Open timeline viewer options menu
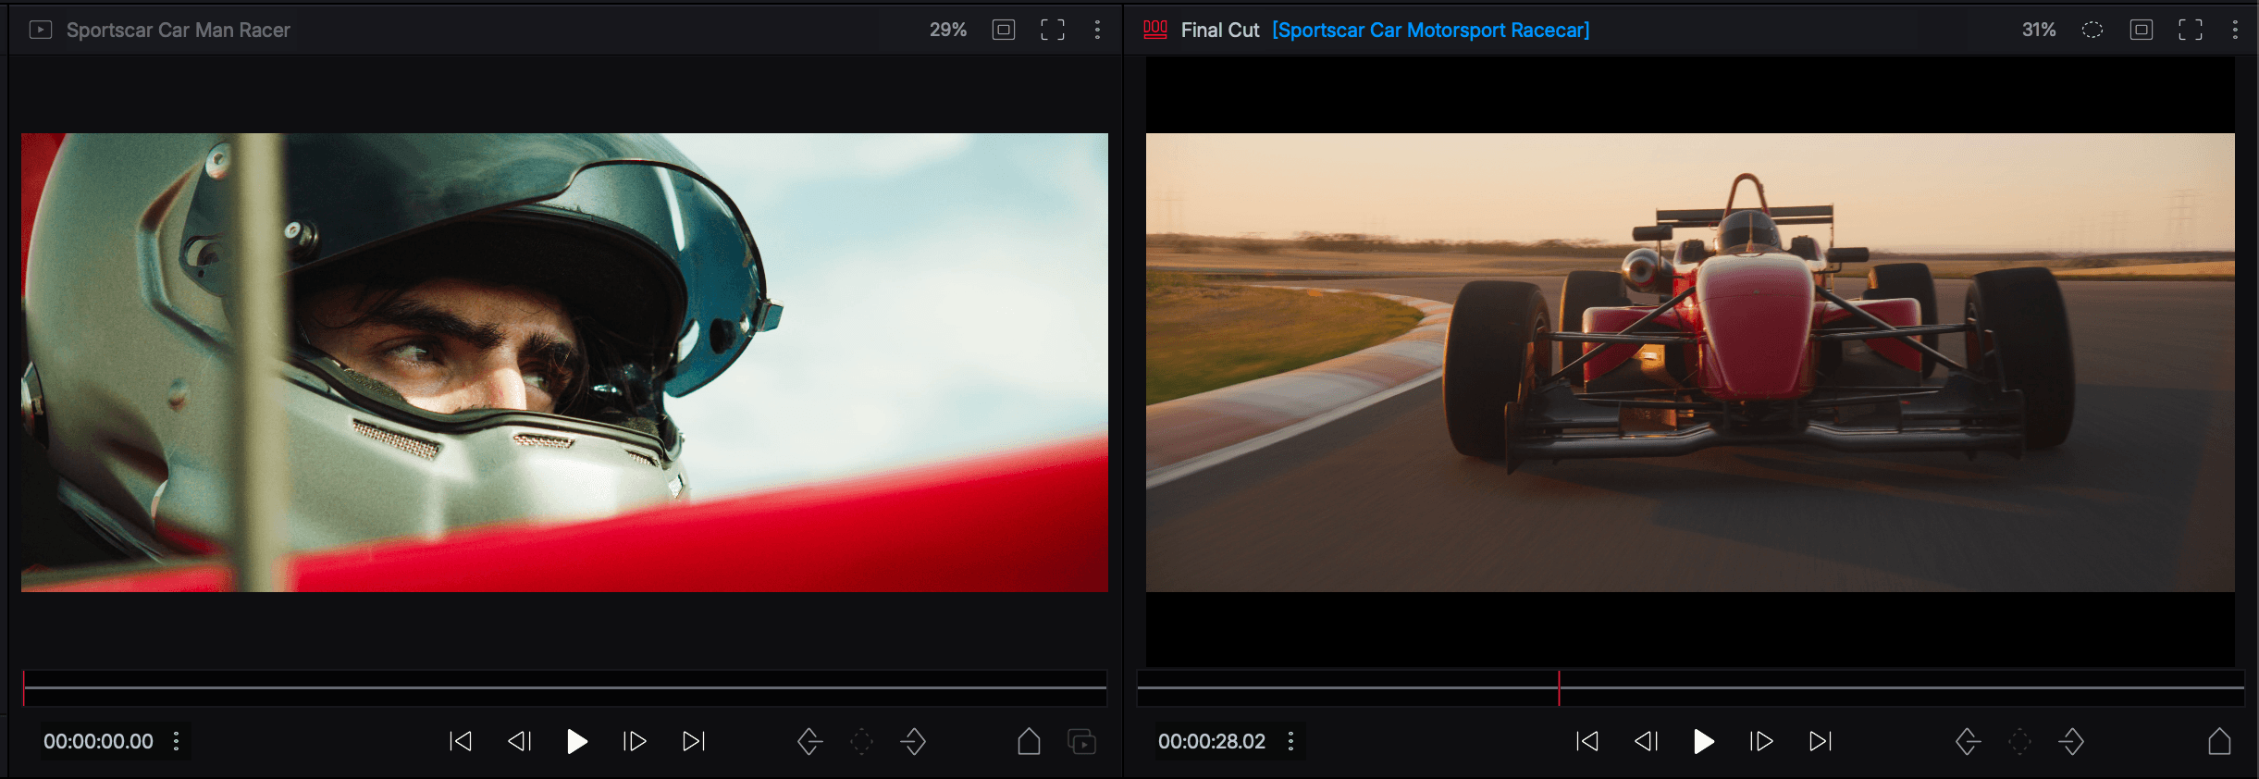The width and height of the screenshot is (2259, 779). pyautogui.click(x=2235, y=30)
